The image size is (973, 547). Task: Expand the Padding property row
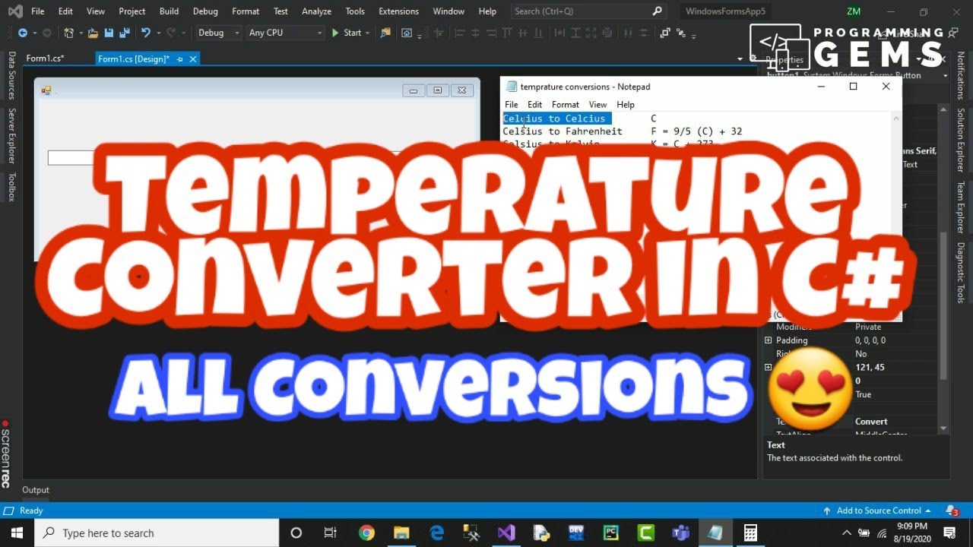click(768, 340)
